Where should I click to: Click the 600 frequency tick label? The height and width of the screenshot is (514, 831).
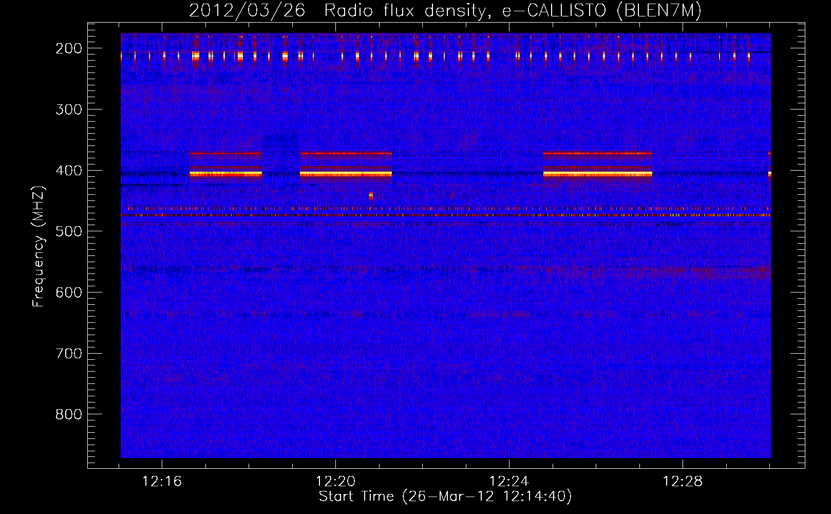click(x=69, y=292)
